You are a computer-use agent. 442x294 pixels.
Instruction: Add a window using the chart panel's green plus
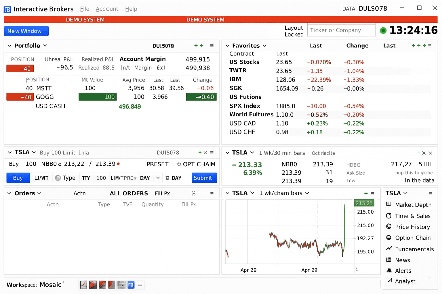click(366, 194)
